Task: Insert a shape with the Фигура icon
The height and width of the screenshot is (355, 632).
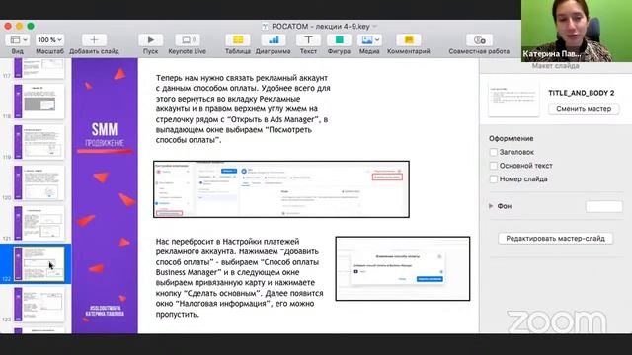Action: 339,39
